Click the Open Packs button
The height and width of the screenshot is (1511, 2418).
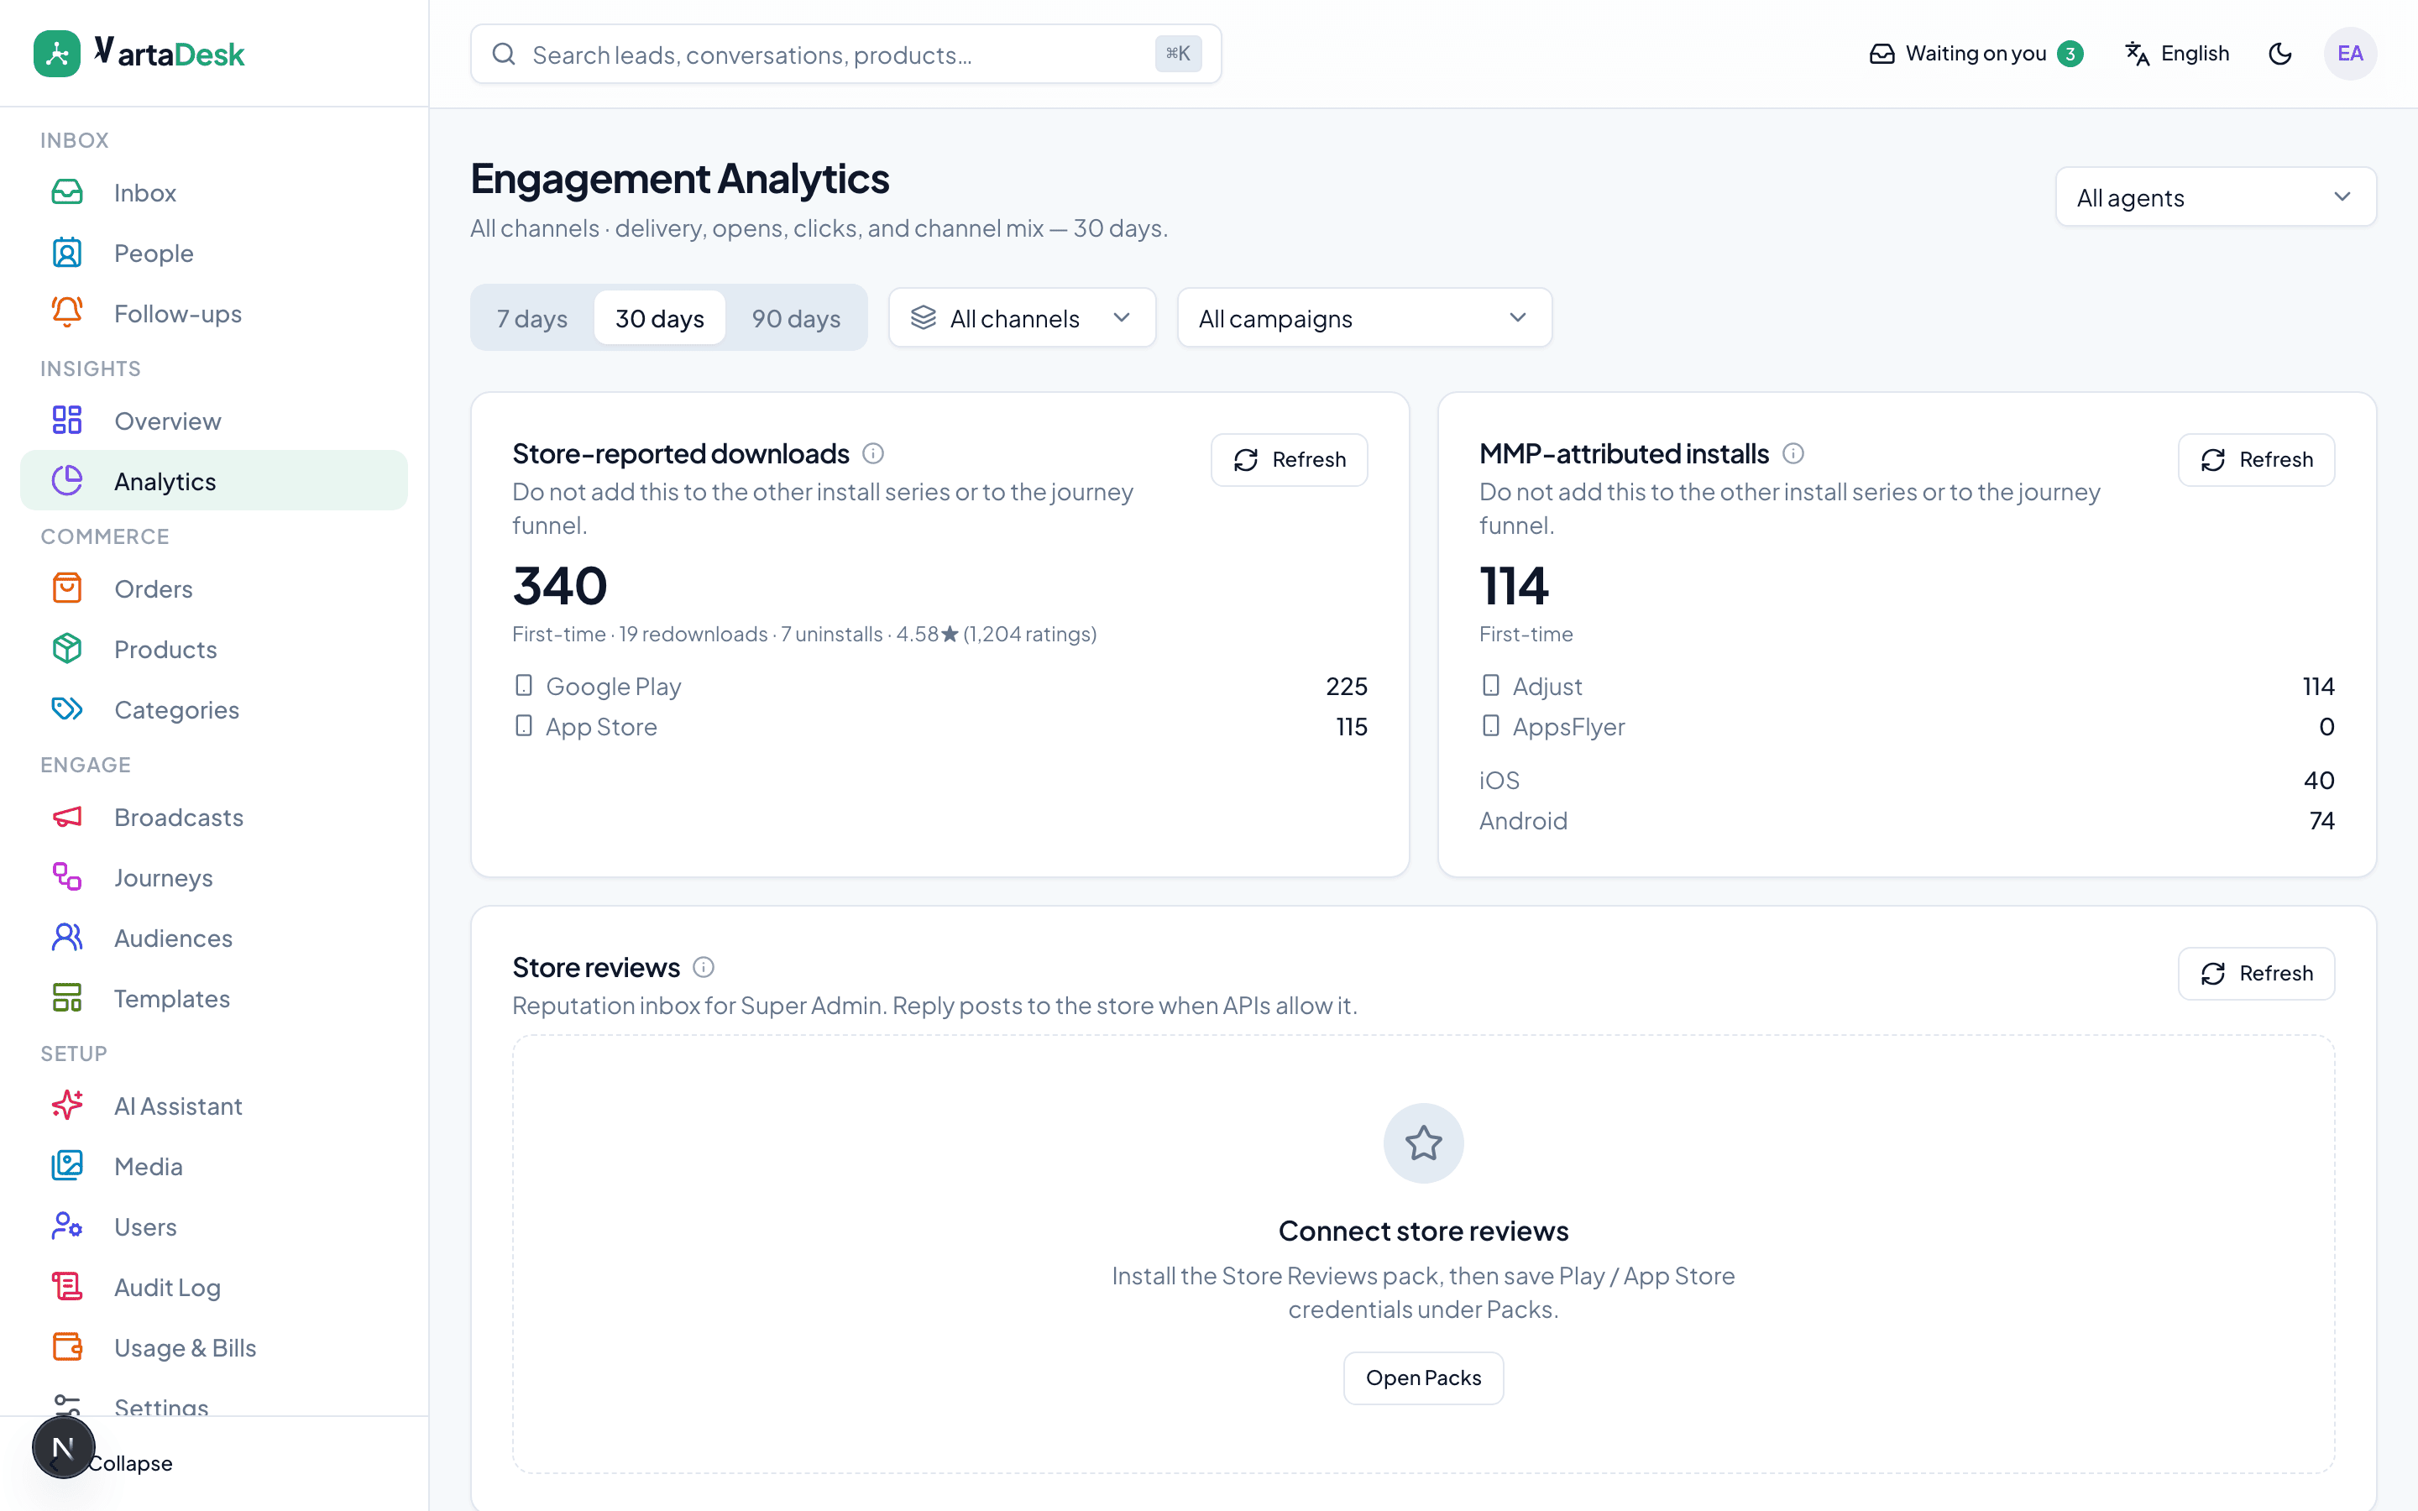(x=1424, y=1378)
